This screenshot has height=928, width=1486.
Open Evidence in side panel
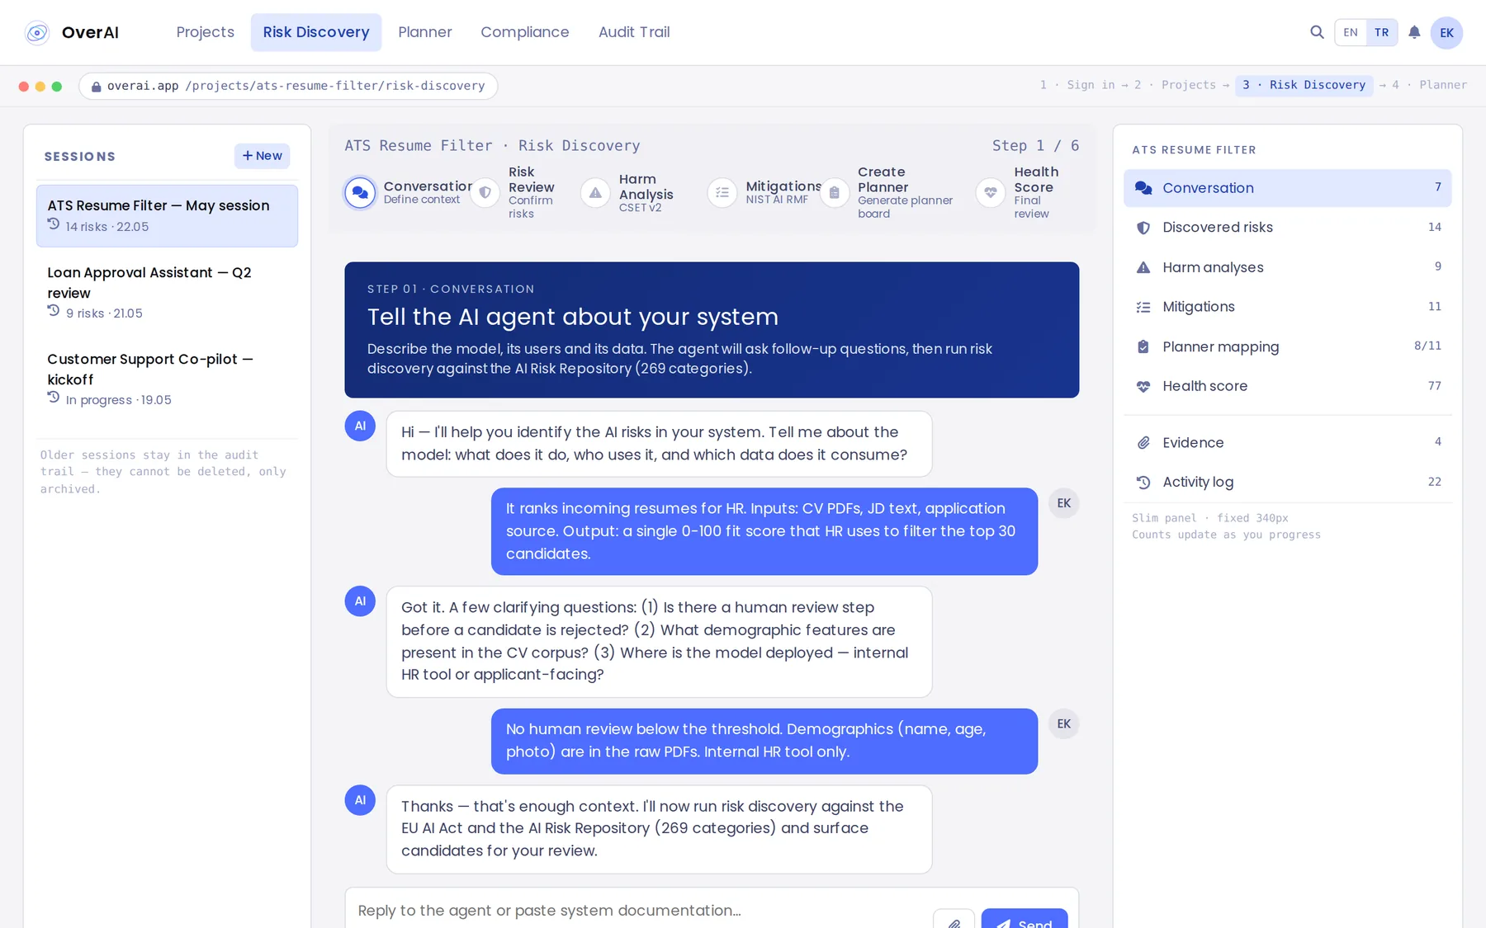tap(1287, 443)
